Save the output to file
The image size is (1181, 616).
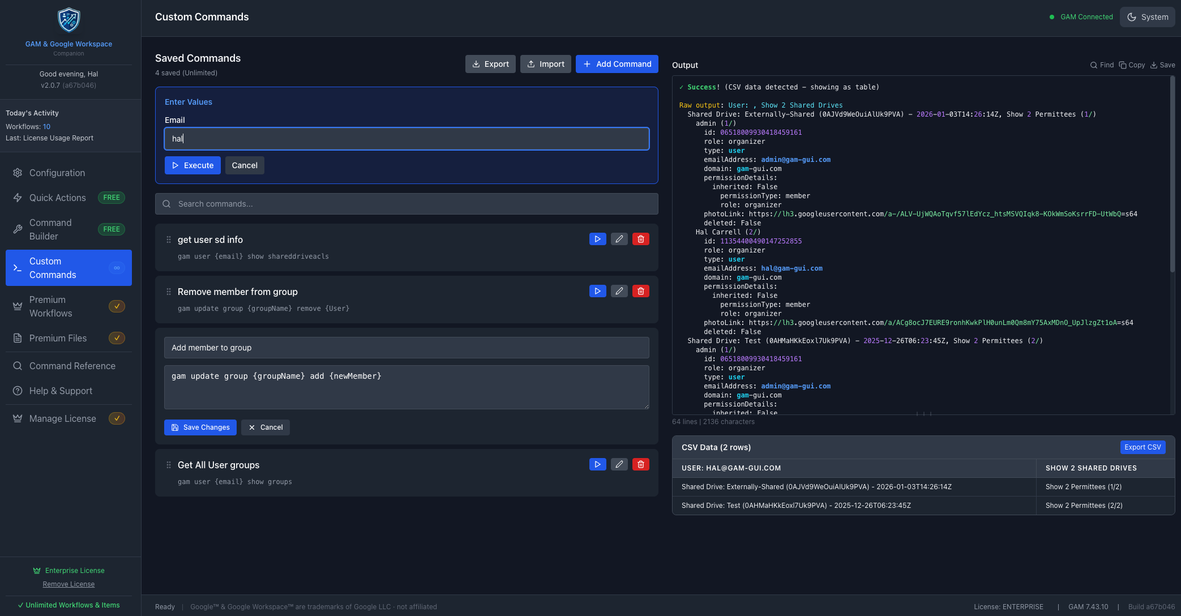tap(1162, 65)
